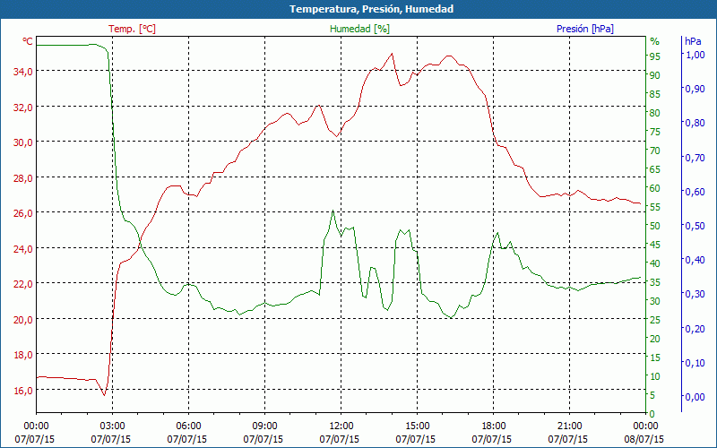Screen dimensions: 717x448
Task: Click the 15:00 time axis label
Action: pos(417,426)
